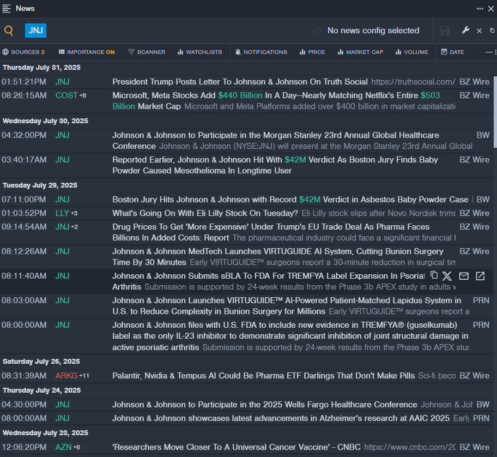Select the 'Saturday July 26, 2025' date header
Viewport: 497px width, 457px height.
pos(41,362)
